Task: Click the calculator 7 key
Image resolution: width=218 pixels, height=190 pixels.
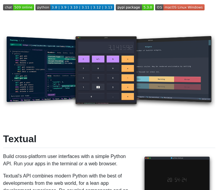Action: click(x=84, y=69)
